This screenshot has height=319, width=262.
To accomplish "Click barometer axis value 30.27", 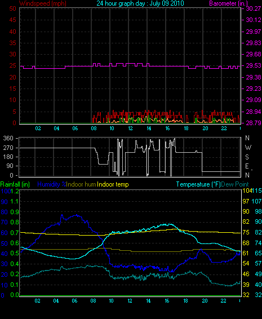I will point(254,8).
